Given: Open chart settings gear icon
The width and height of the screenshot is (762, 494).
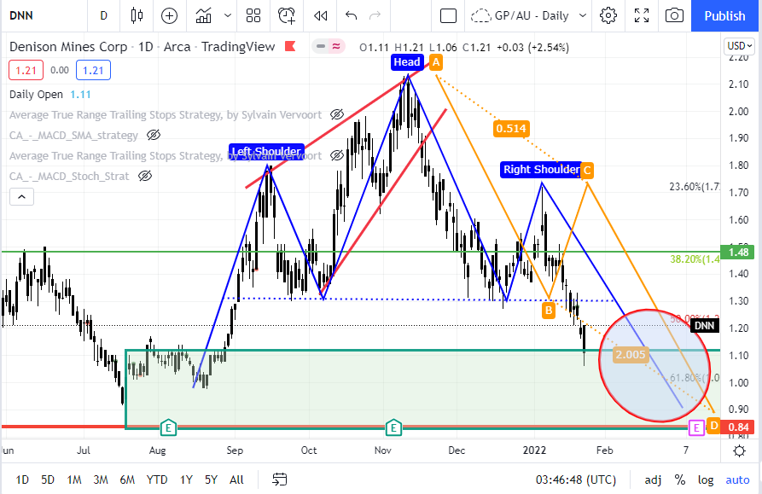Looking at the screenshot, I should 608,16.
